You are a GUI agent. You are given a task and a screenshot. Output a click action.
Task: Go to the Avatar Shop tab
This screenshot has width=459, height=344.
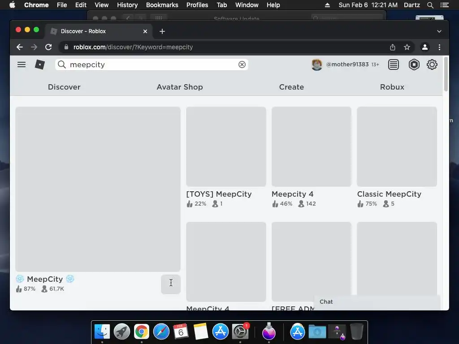pos(180,87)
